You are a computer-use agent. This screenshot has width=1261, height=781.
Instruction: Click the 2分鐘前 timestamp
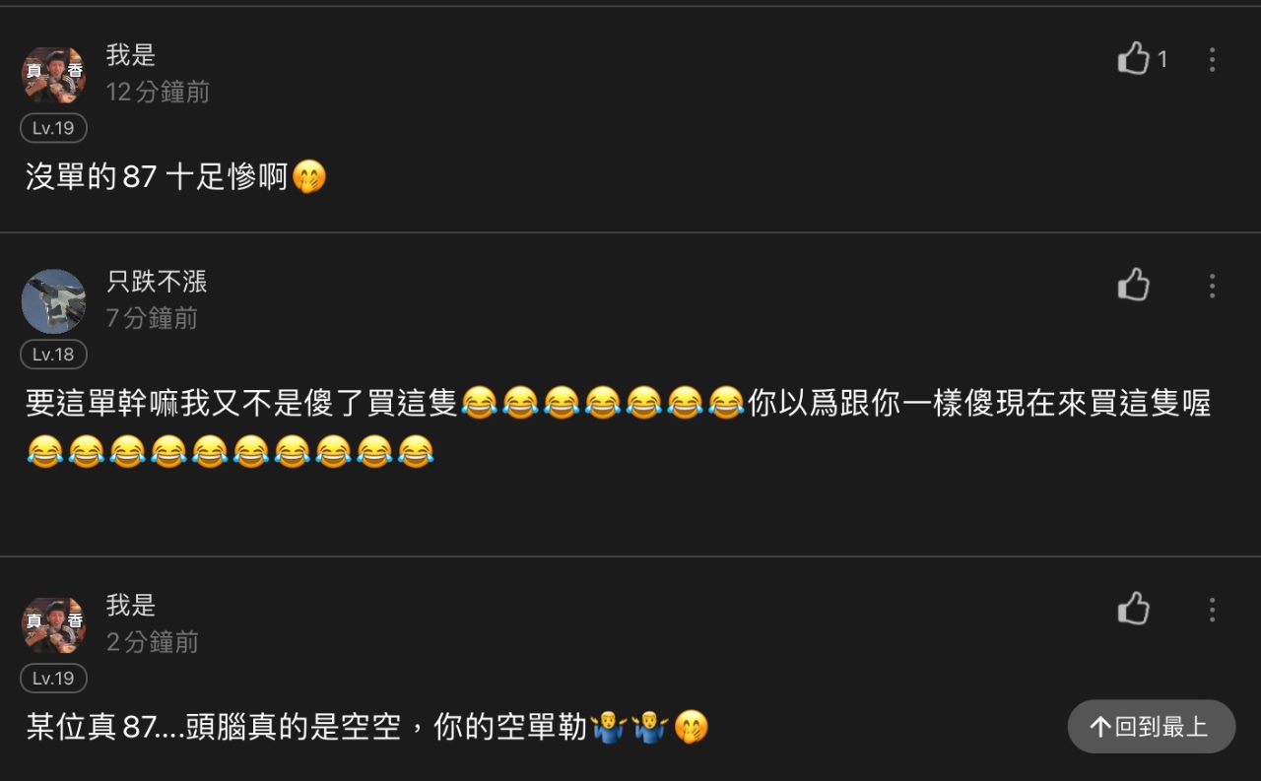point(152,642)
